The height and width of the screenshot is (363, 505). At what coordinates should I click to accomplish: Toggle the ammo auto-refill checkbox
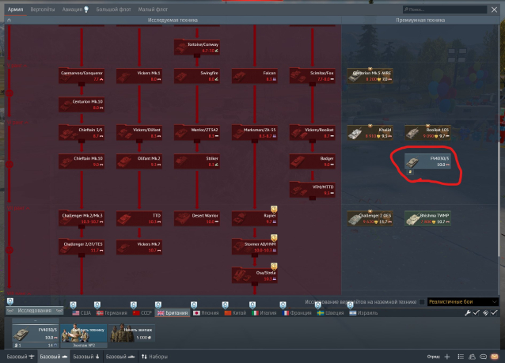494,312
